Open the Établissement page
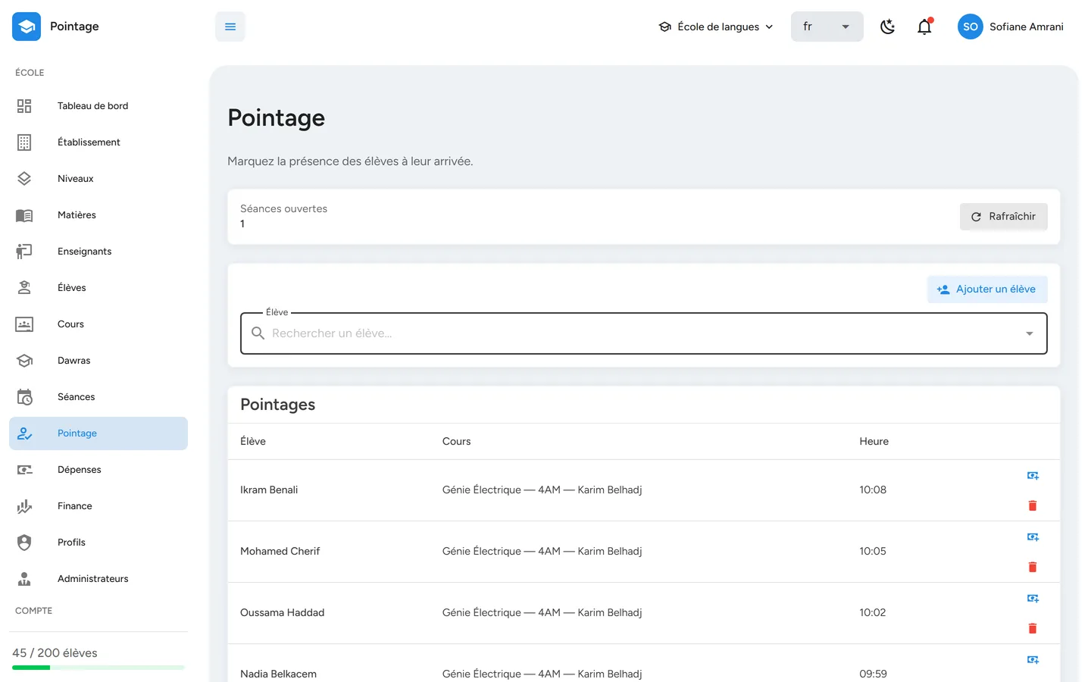The height and width of the screenshot is (682, 1091). coord(98,142)
